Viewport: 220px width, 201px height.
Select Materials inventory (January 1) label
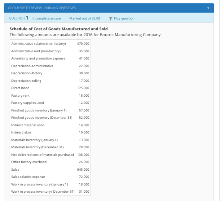[x=35, y=140]
